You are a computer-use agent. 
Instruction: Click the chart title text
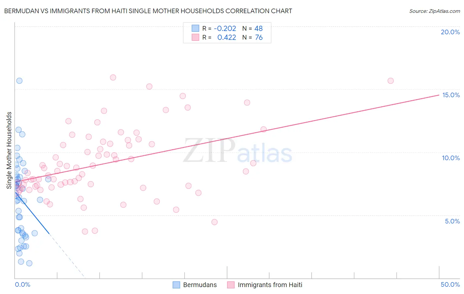coord(148,11)
